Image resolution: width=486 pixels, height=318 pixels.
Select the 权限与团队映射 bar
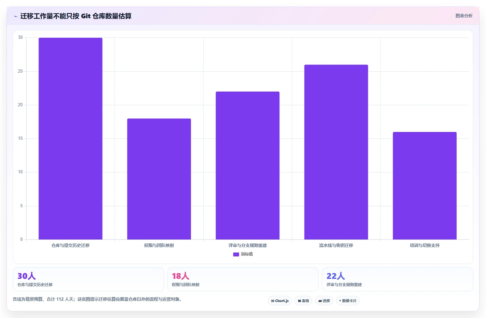click(159, 179)
